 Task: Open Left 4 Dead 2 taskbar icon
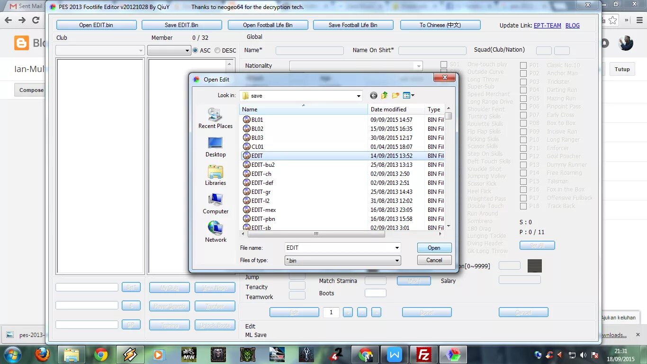pos(336,355)
